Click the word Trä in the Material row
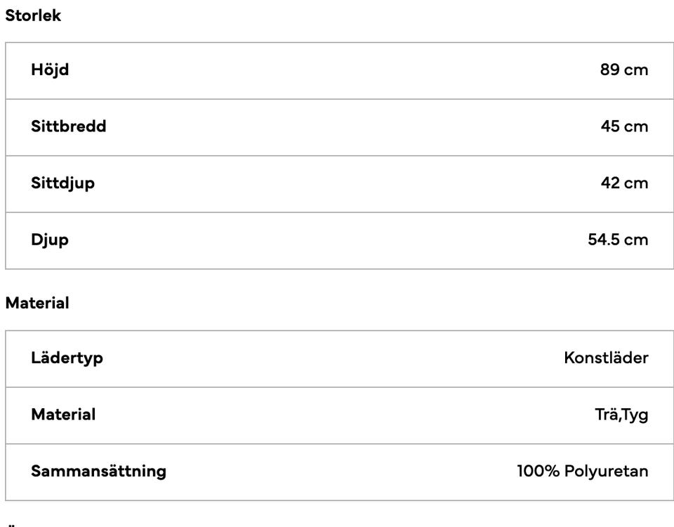 604,415
